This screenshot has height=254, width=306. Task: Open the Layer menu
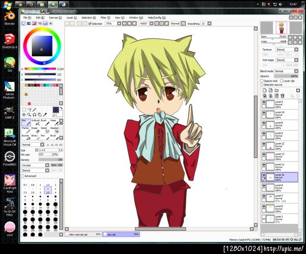[x=71, y=17]
